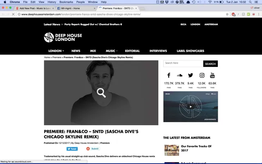The height and width of the screenshot is (164, 262).
Task: Click the 'Search Here' input field
Action: point(183,64)
